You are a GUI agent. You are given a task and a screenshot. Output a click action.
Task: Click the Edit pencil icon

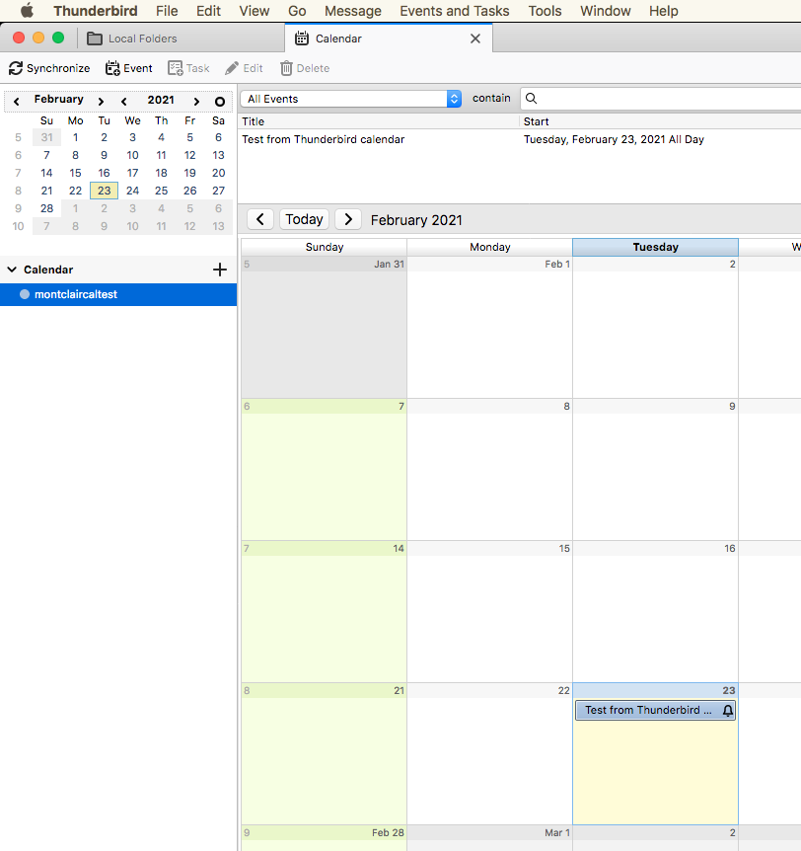[x=232, y=68]
